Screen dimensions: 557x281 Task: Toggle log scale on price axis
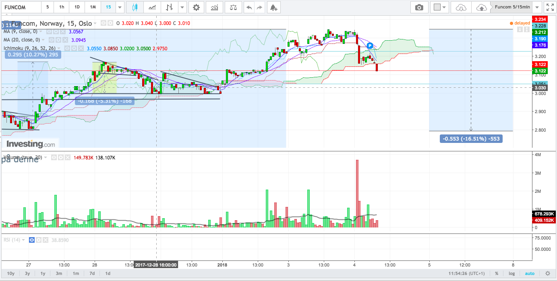click(x=511, y=273)
